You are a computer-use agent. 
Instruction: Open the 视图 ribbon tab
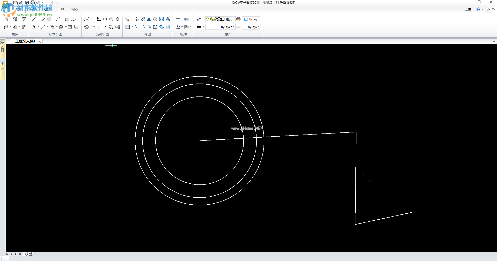tap(75, 10)
